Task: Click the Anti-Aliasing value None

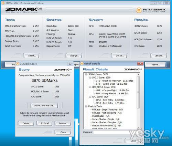Action: (x=71, y=30)
